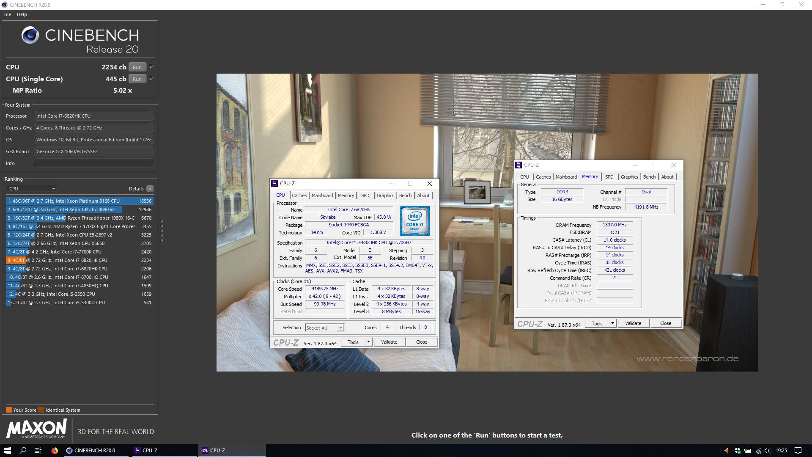Click the speaker volume tray icon
812x457 pixels.
(x=768, y=451)
